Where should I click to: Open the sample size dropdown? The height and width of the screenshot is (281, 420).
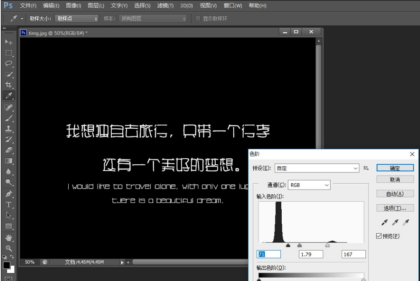(76, 18)
